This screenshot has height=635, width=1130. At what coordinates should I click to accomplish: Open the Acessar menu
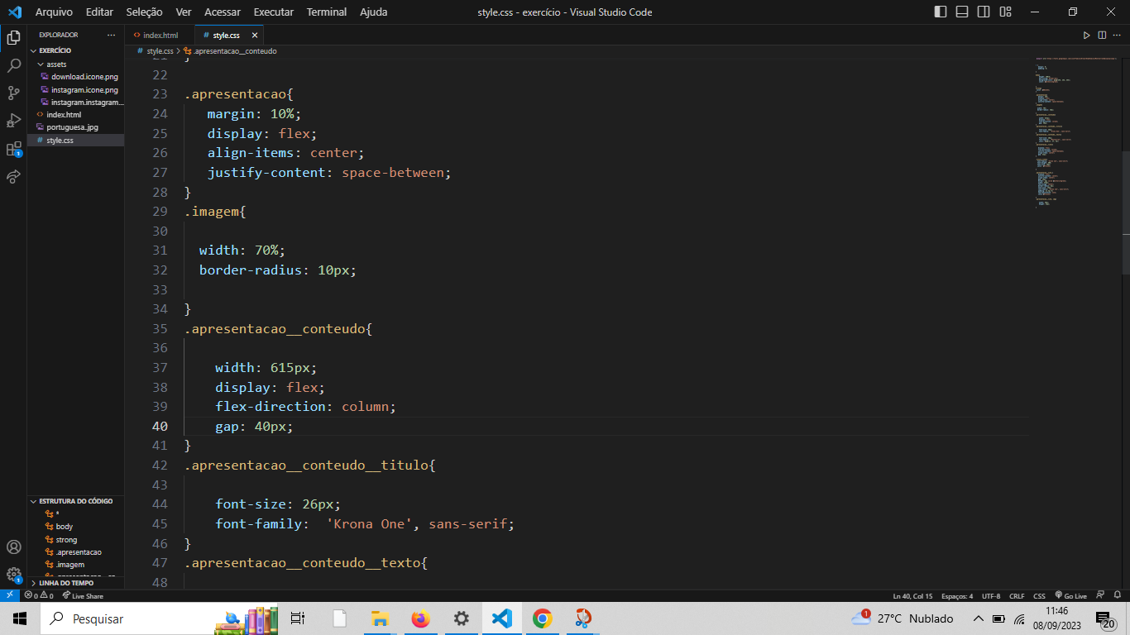point(223,12)
